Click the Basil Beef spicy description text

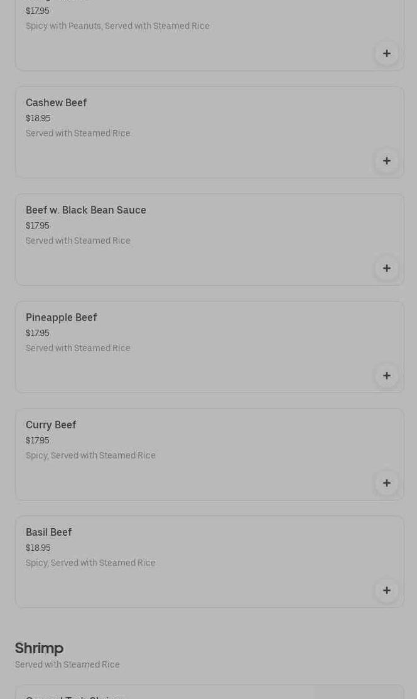click(90, 563)
